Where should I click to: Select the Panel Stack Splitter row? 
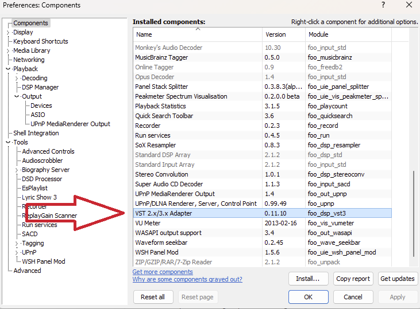coord(262,87)
